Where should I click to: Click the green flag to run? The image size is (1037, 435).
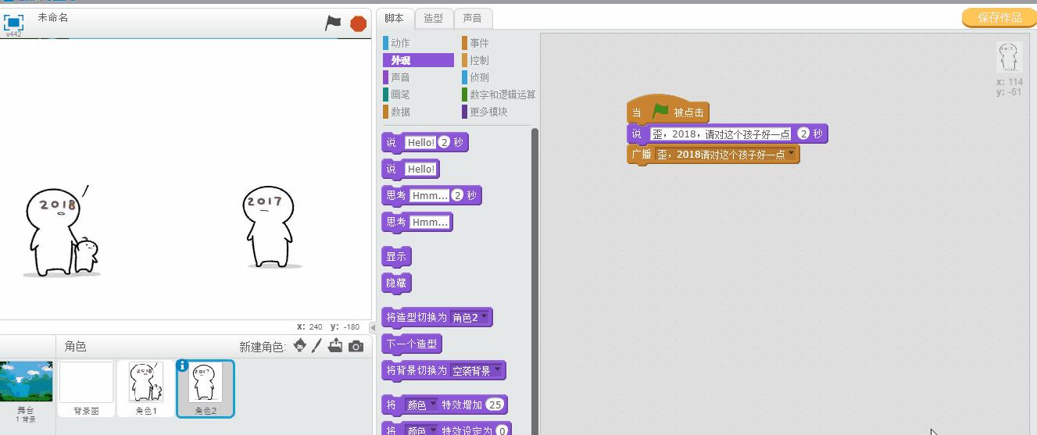tap(333, 23)
